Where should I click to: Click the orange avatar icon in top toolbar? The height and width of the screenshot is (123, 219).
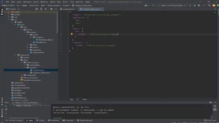coord(214,5)
